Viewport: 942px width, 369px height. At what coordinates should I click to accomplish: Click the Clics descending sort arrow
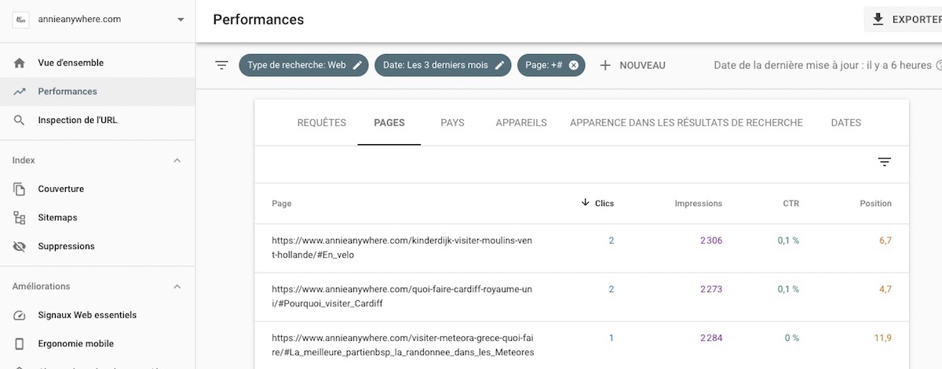coord(585,203)
